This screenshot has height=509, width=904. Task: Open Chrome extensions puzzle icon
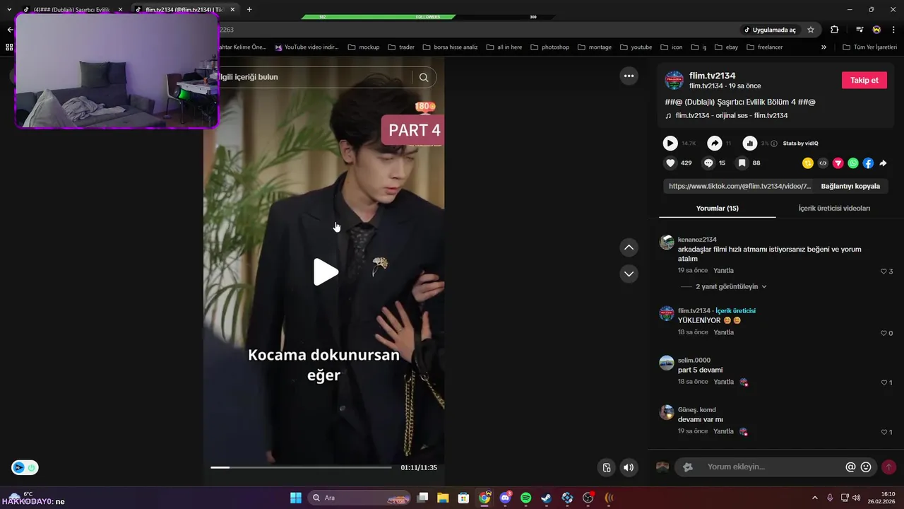pos(835,30)
